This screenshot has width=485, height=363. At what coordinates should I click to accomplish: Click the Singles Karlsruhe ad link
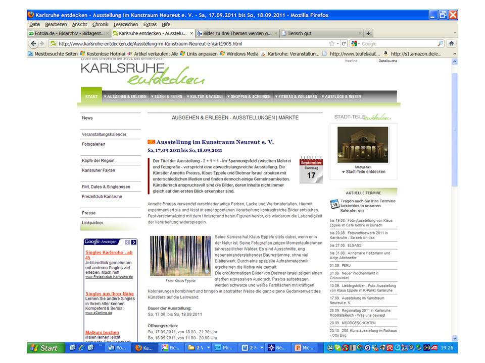pyautogui.click(x=109, y=255)
